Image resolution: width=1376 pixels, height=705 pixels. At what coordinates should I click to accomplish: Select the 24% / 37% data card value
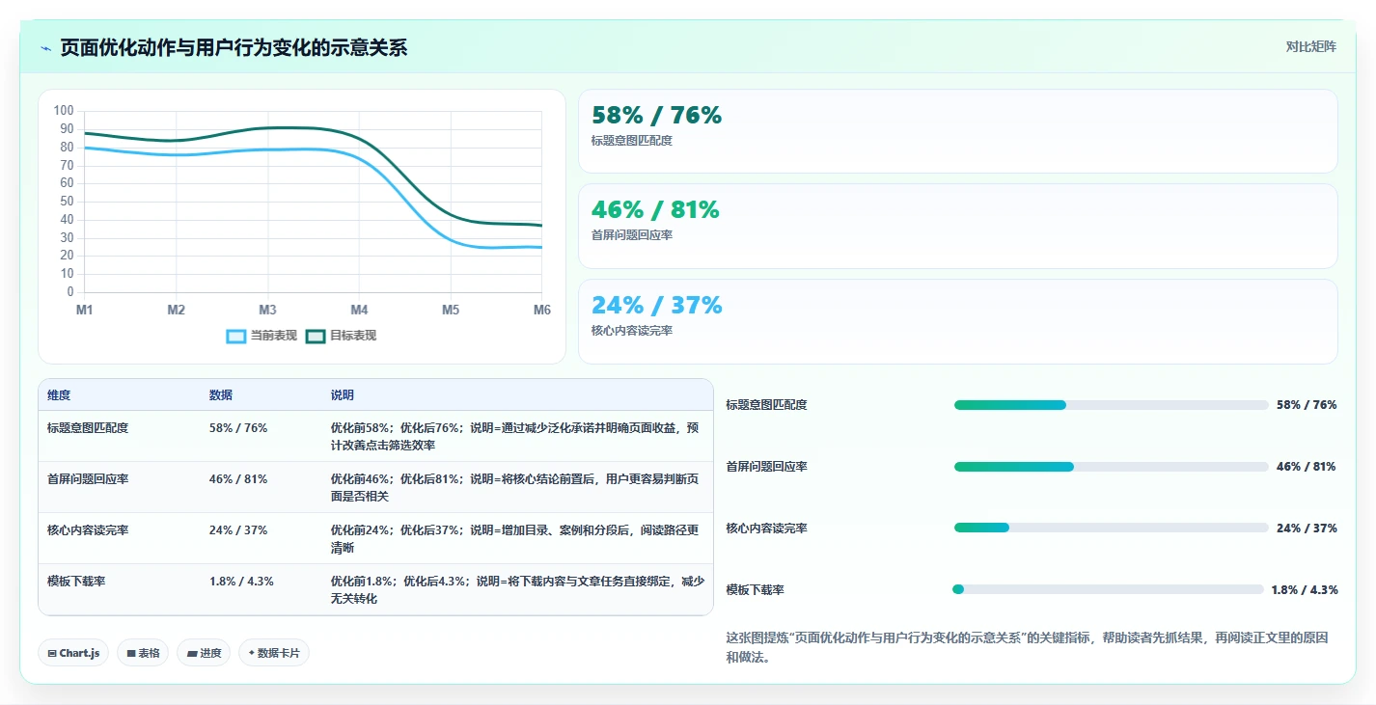point(656,306)
